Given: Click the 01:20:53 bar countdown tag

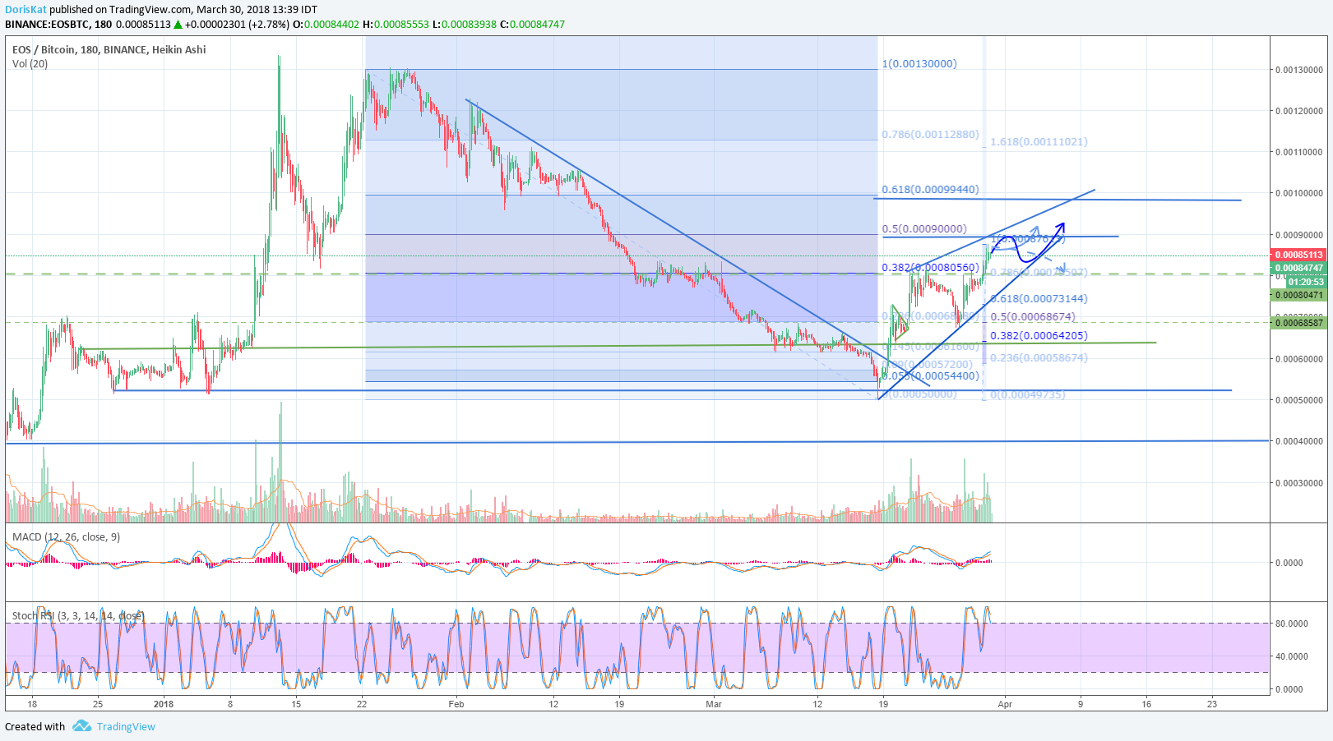Looking at the screenshot, I should point(1306,282).
